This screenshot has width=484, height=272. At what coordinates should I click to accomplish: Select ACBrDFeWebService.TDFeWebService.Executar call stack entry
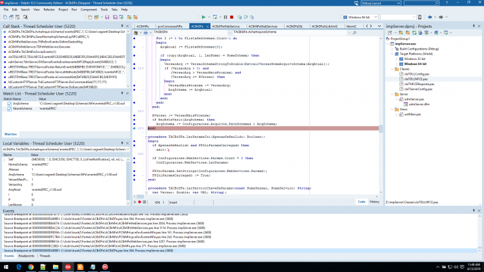[39, 47]
